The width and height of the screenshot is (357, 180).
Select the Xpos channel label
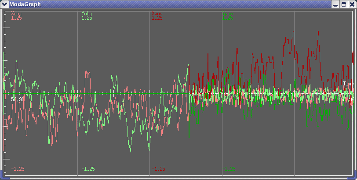pos(157,14)
